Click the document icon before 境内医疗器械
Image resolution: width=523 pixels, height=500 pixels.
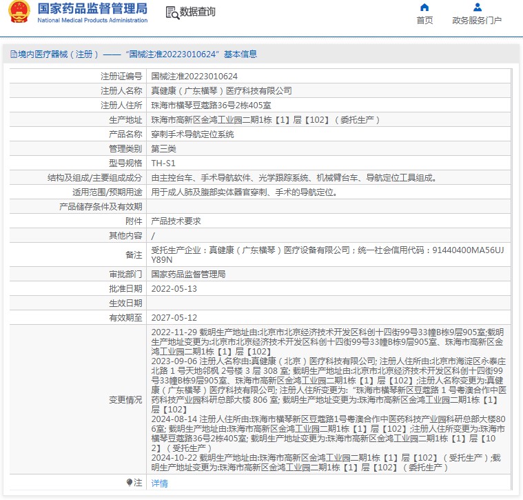click(x=14, y=54)
